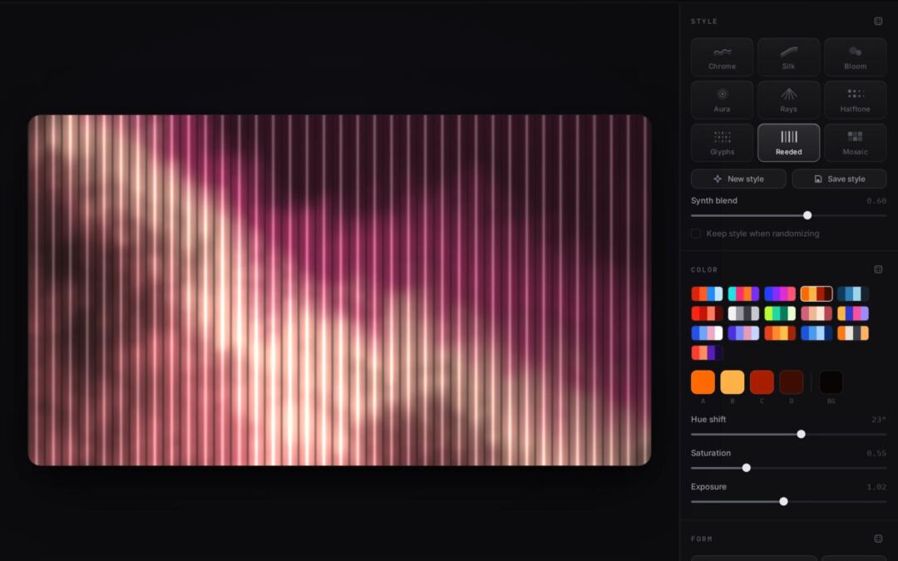
Task: Pick the dark navy and light blue palette
Action: [x=853, y=293]
